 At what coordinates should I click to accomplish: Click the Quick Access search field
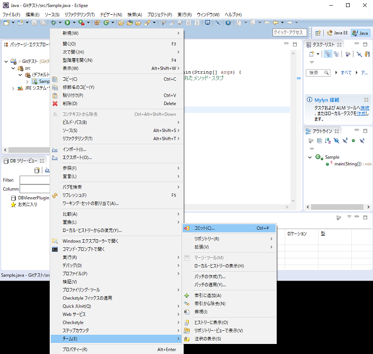[289, 33]
